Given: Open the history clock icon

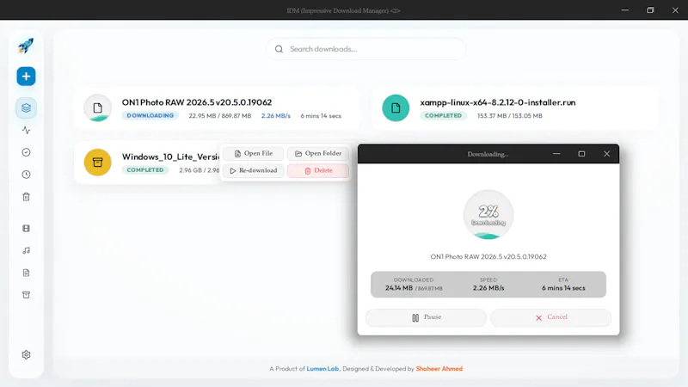Looking at the screenshot, I should [x=26, y=175].
